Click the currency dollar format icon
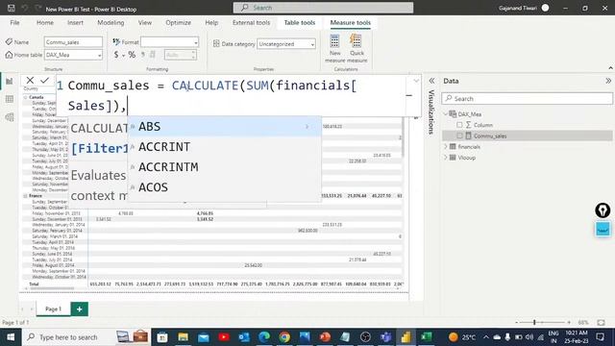The image size is (615, 346). 116,55
